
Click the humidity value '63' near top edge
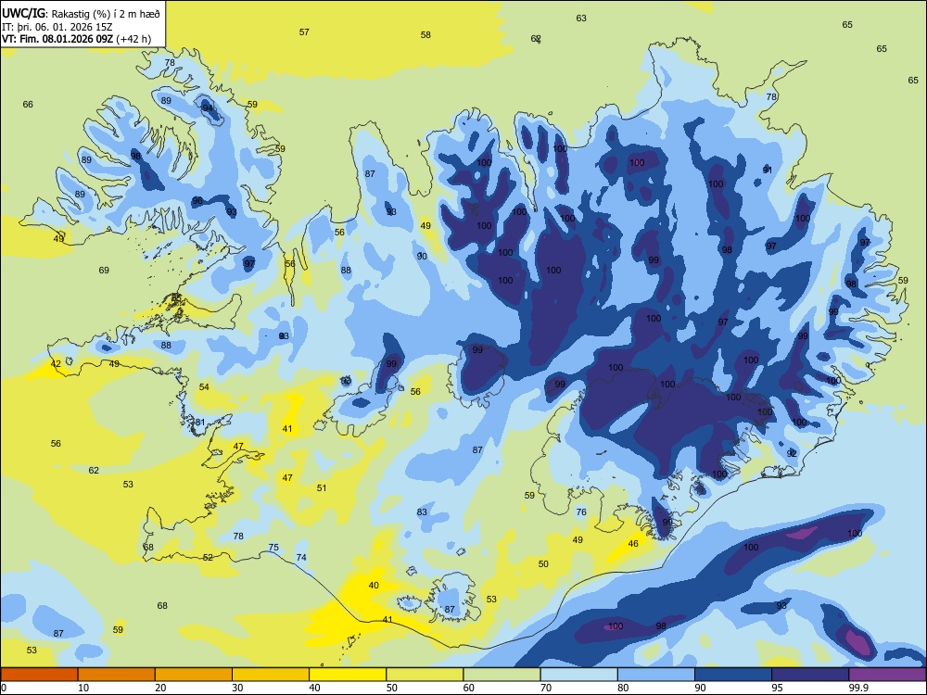pos(581,19)
